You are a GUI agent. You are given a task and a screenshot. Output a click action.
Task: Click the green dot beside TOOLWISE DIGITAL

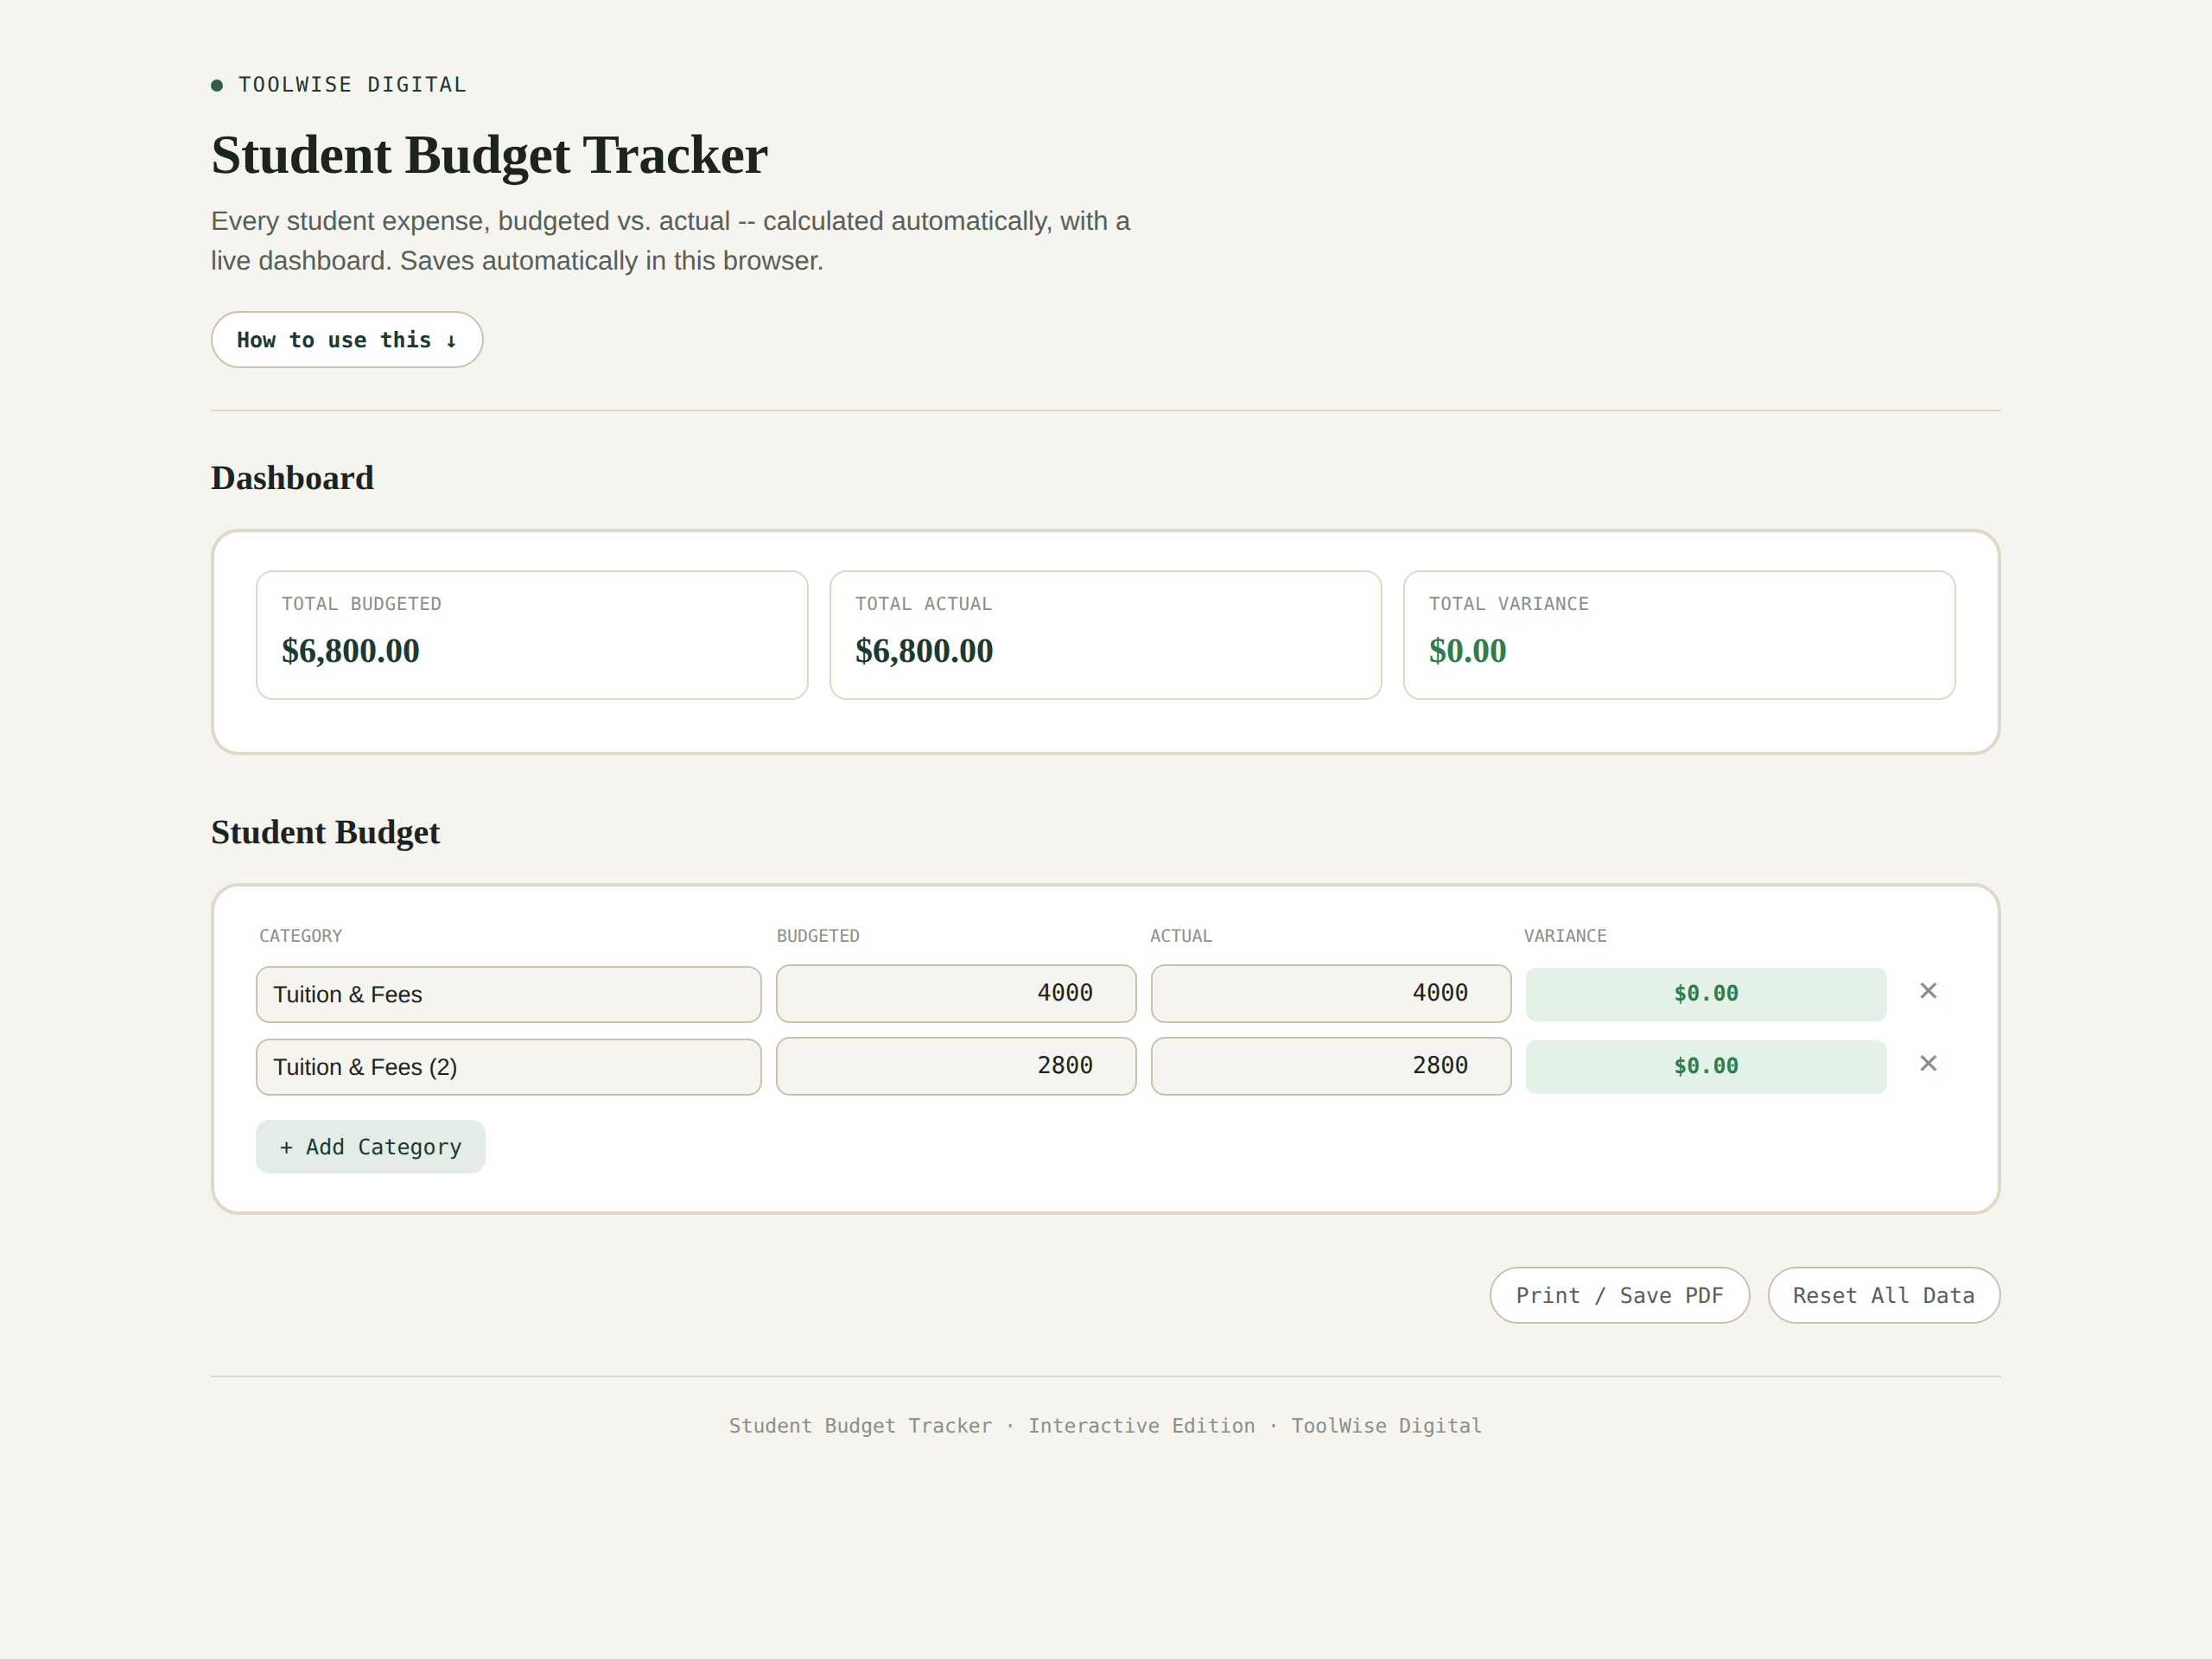pyautogui.click(x=217, y=85)
